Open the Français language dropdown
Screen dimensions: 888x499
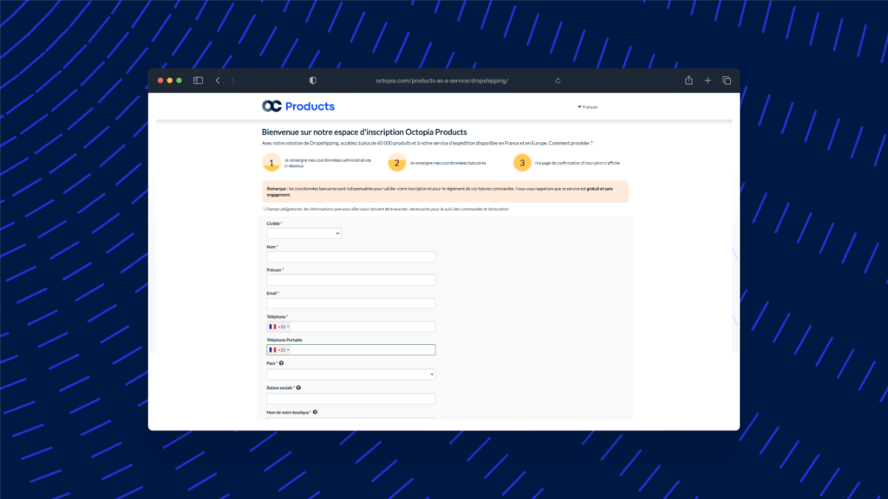pyautogui.click(x=587, y=107)
